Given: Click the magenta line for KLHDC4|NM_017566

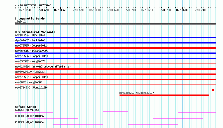Looking at the screenshot, I should pos(115,112).
